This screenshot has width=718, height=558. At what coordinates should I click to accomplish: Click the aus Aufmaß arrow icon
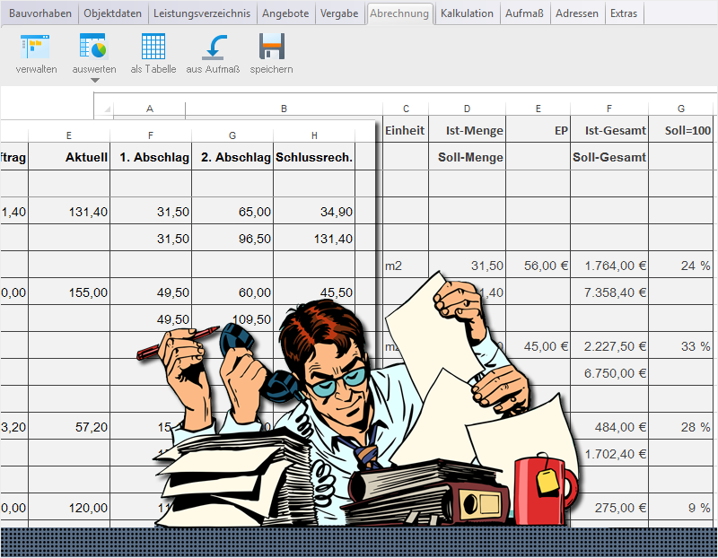(213, 47)
